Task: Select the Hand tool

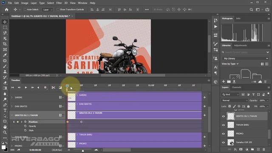Action: coord(5,127)
